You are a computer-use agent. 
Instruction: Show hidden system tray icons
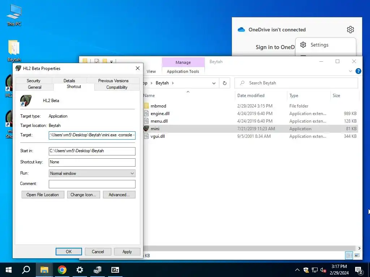click(x=297, y=270)
